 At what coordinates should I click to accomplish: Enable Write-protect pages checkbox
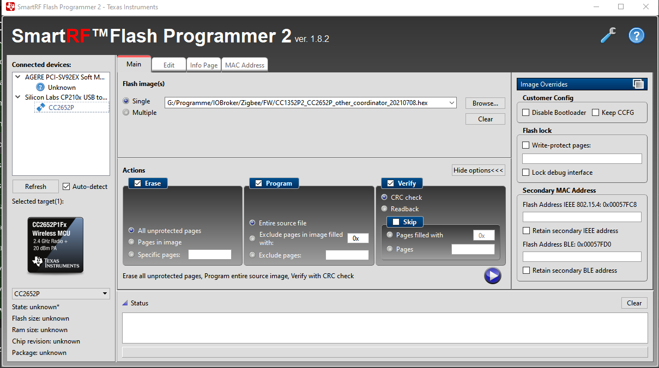pos(525,145)
